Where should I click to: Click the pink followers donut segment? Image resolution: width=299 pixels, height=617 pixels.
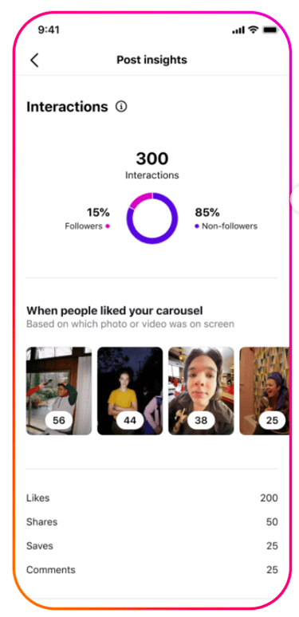[140, 199]
